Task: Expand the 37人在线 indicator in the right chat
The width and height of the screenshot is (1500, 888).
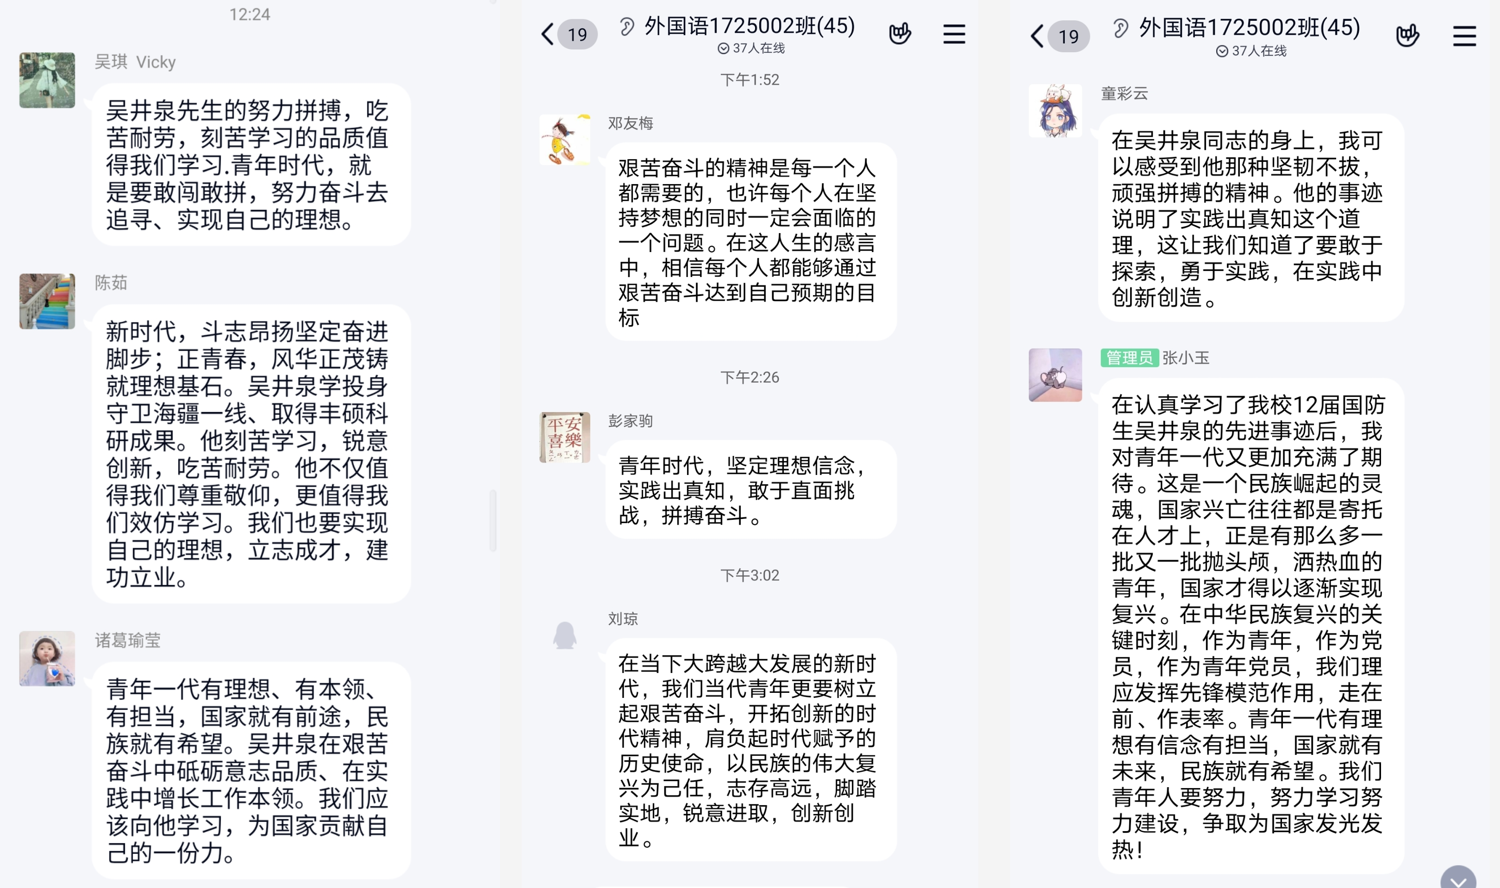Action: click(1251, 51)
